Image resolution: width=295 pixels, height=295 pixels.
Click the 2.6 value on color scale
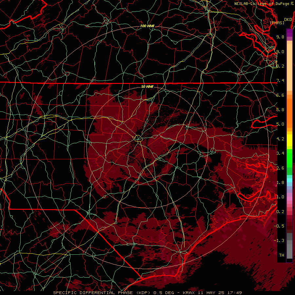[280, 168]
